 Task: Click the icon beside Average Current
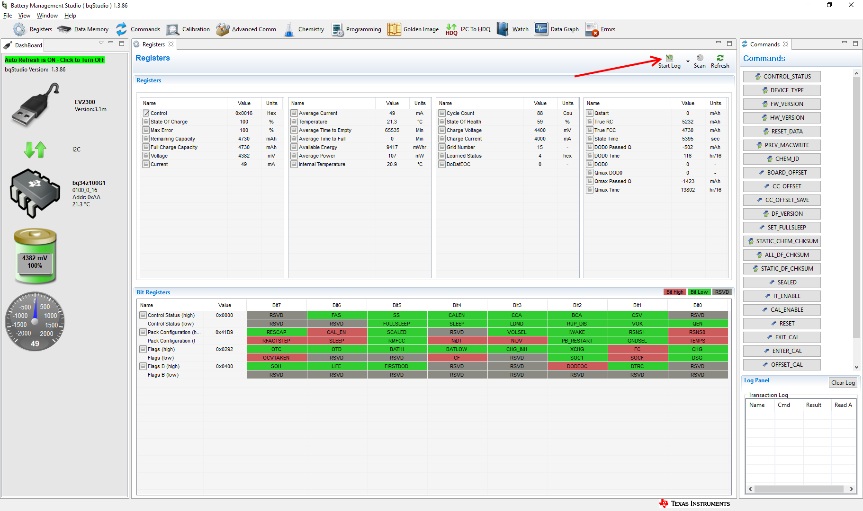[294, 113]
